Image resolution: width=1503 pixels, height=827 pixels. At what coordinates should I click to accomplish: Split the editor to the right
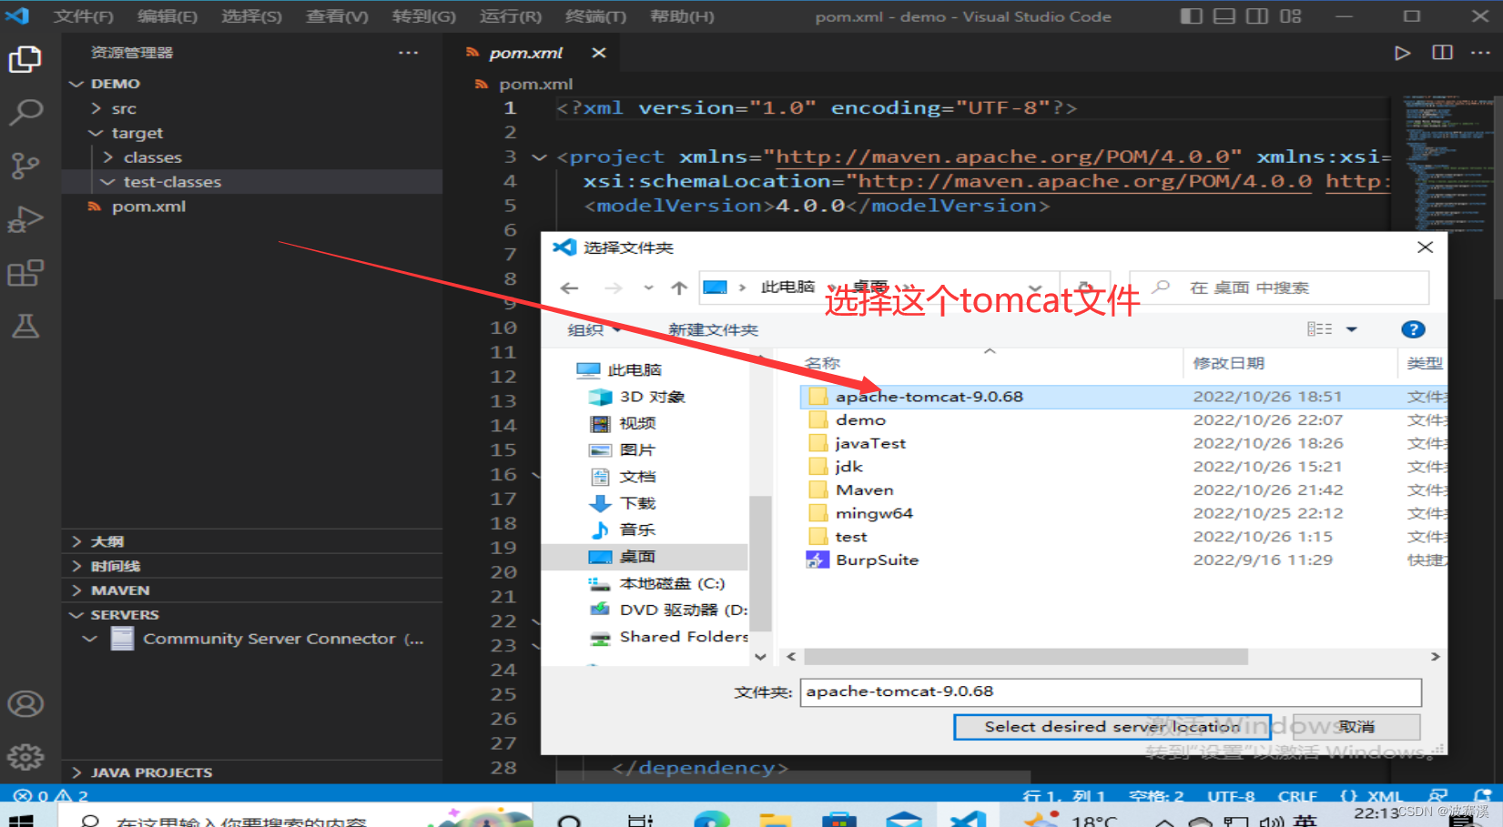coord(1442,53)
